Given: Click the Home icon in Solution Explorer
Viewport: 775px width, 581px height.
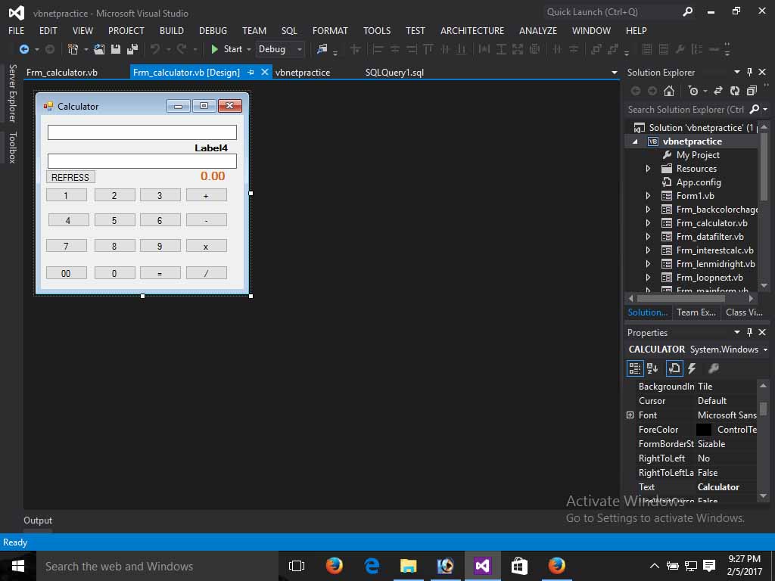Looking at the screenshot, I should point(669,91).
